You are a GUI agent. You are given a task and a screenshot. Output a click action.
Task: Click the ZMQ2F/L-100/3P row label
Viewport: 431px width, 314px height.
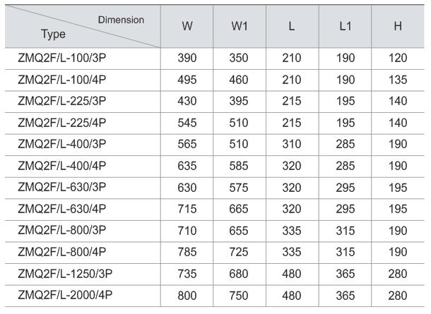point(61,58)
